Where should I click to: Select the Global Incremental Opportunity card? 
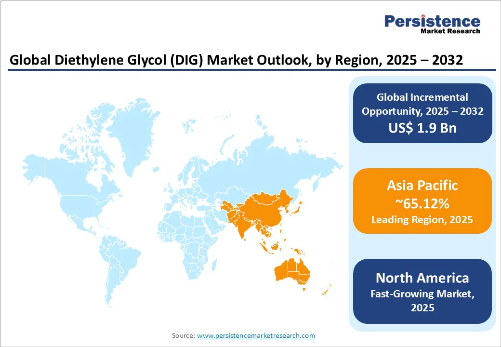click(422, 113)
